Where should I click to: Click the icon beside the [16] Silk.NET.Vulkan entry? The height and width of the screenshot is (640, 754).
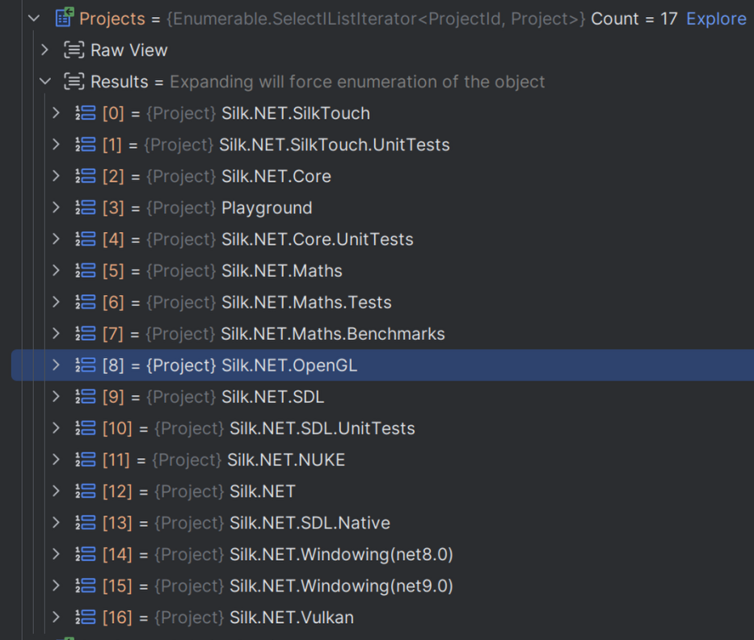[86, 617]
